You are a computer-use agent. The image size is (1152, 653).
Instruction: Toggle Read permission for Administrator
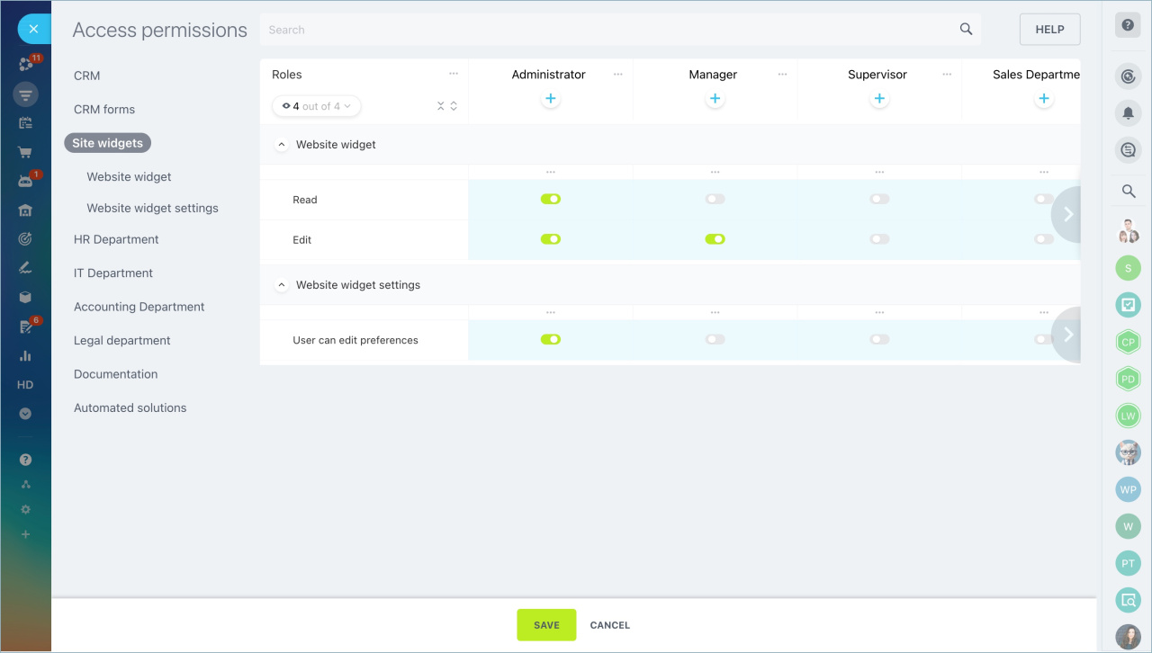click(550, 199)
